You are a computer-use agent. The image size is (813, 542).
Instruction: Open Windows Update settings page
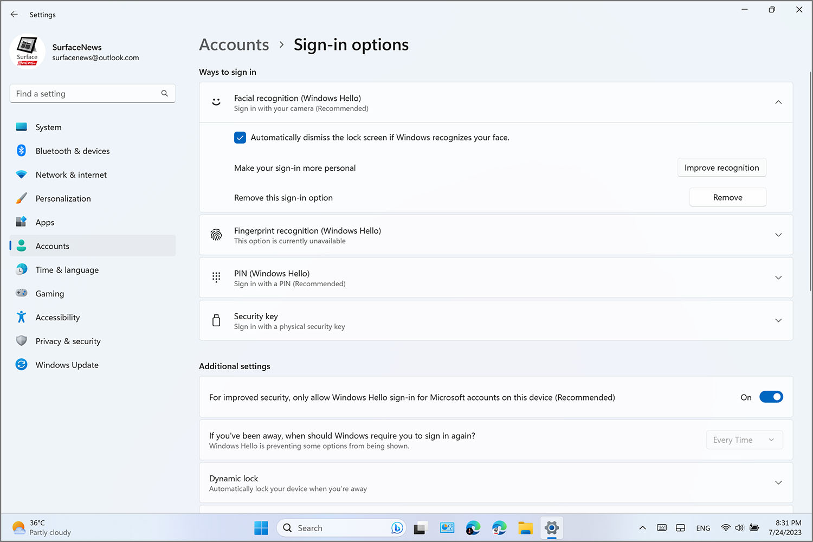pos(67,365)
